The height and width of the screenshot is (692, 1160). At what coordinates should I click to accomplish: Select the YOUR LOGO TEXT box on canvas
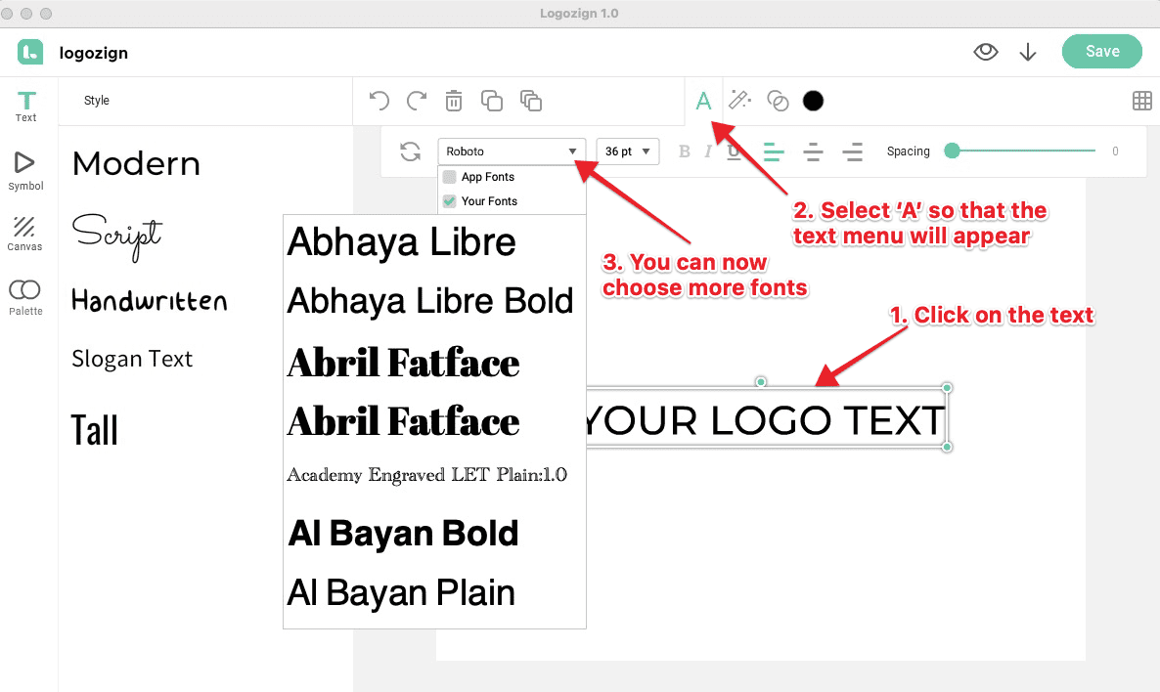[x=763, y=421]
